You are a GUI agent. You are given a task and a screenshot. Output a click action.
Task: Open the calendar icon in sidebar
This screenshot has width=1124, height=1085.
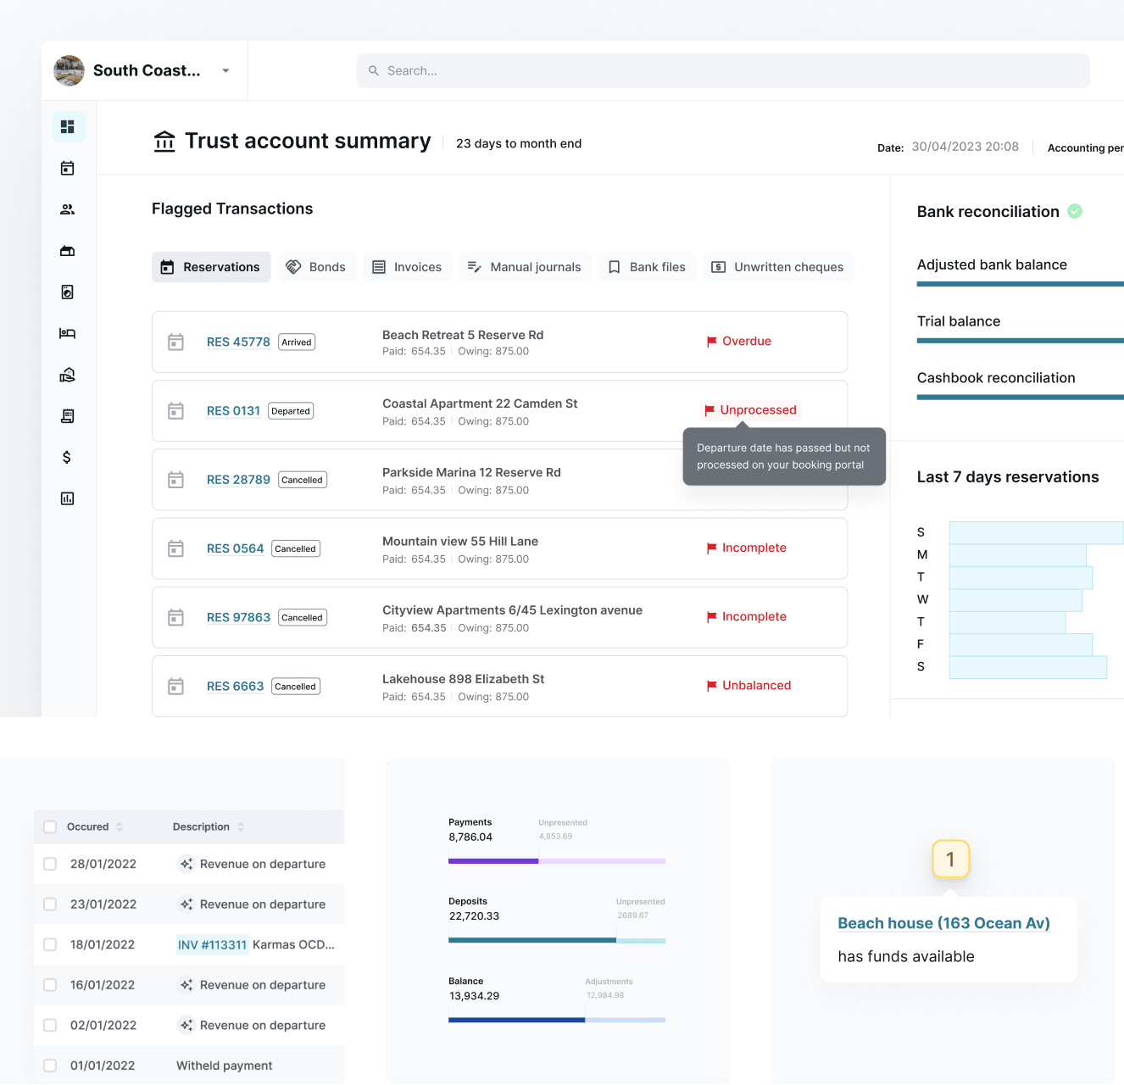68,168
